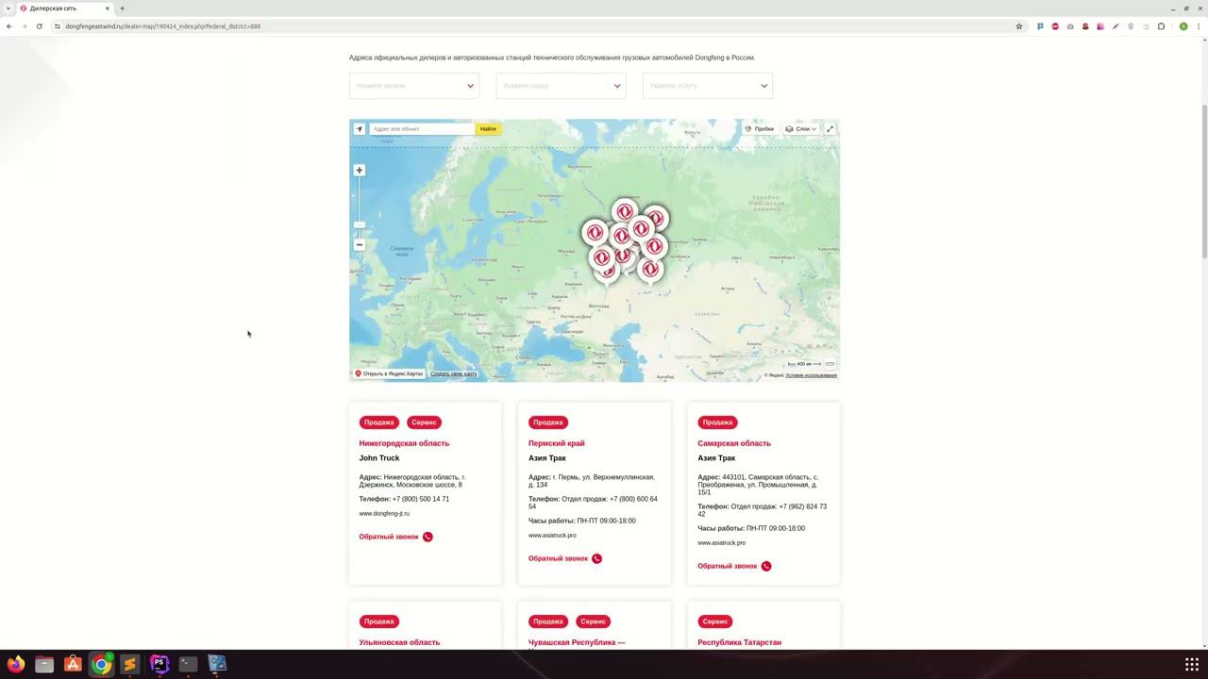
Task: Toggle the Пробки traffic layer
Action: 759,129
